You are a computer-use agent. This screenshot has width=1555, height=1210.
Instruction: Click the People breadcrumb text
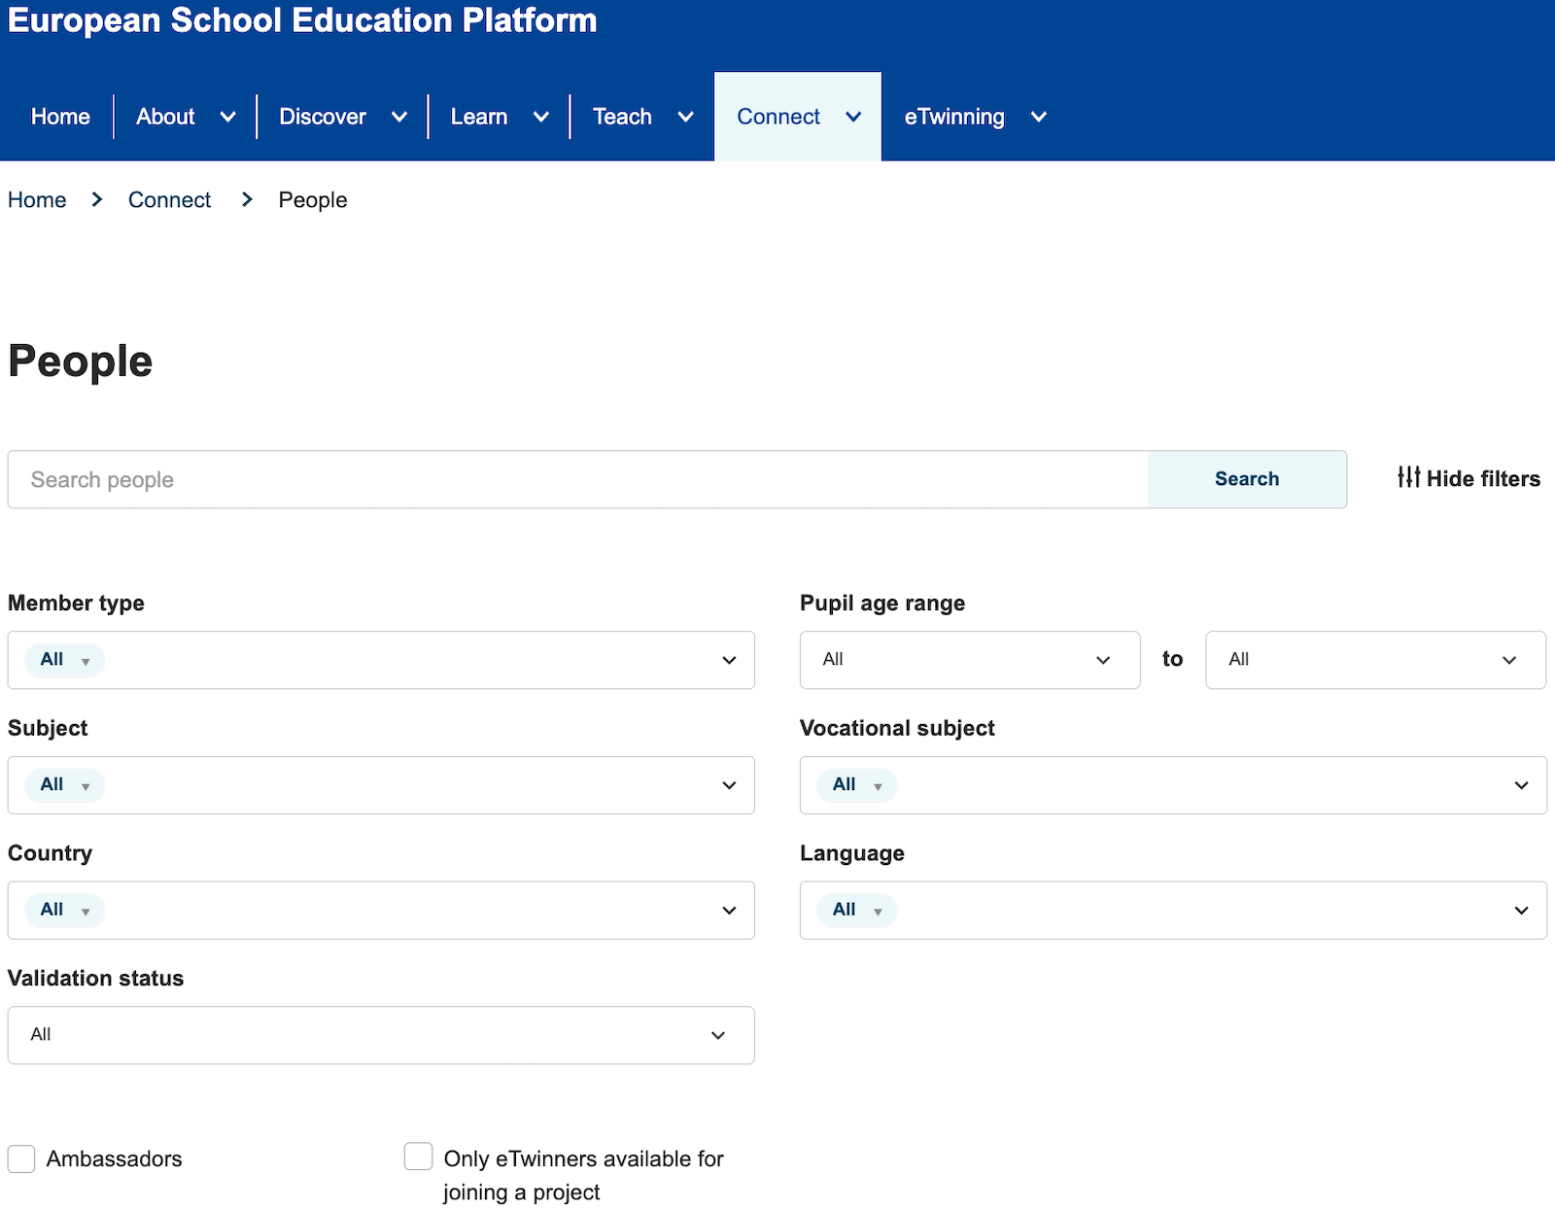pyautogui.click(x=313, y=200)
